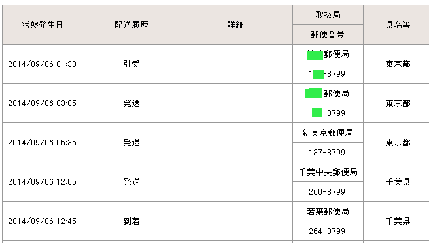Screen dimensions: 429x243
Task: Click the 取扱局 header cell
Action: (328, 15)
